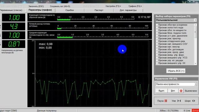This screenshot has height=112, width=199.
Task: Pause data with the Пауза button
Action: pyautogui.click(x=162, y=101)
